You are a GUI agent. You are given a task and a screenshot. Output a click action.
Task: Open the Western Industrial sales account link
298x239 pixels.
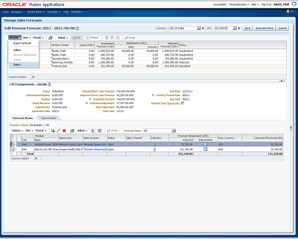click(x=95, y=149)
